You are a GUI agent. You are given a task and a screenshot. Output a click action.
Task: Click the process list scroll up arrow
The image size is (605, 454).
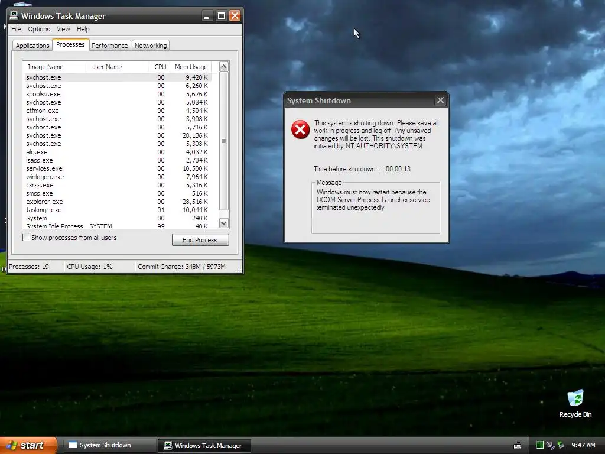click(224, 66)
